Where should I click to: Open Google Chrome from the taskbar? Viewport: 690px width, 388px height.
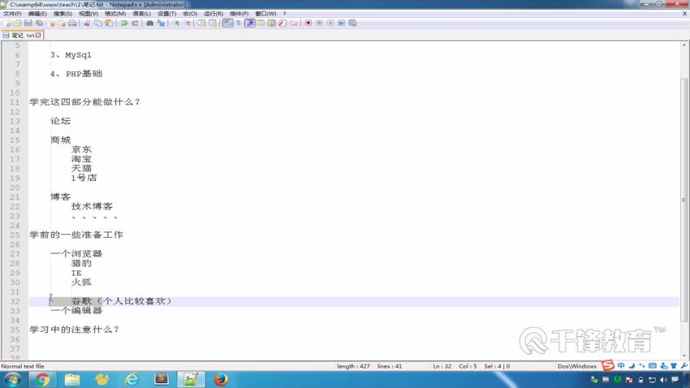tap(43, 379)
